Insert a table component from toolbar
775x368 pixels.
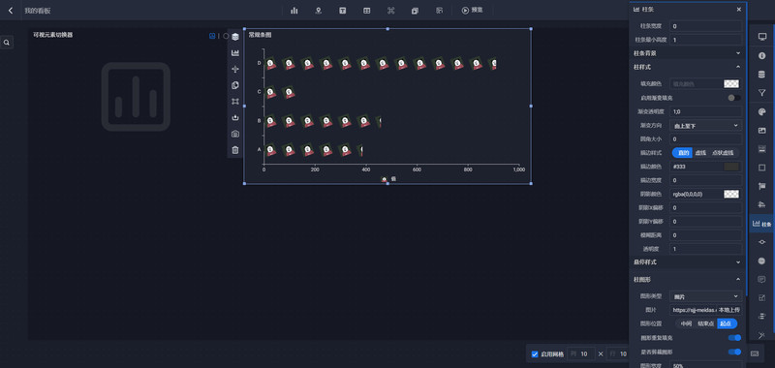point(367,11)
